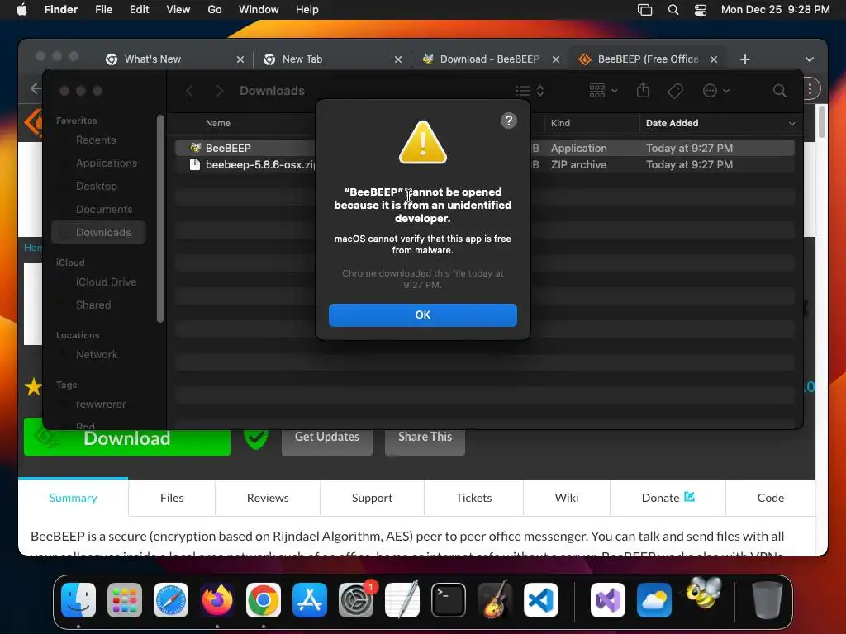Click the Finder search magnifier
Screen dimensions: 846x634
coord(779,91)
